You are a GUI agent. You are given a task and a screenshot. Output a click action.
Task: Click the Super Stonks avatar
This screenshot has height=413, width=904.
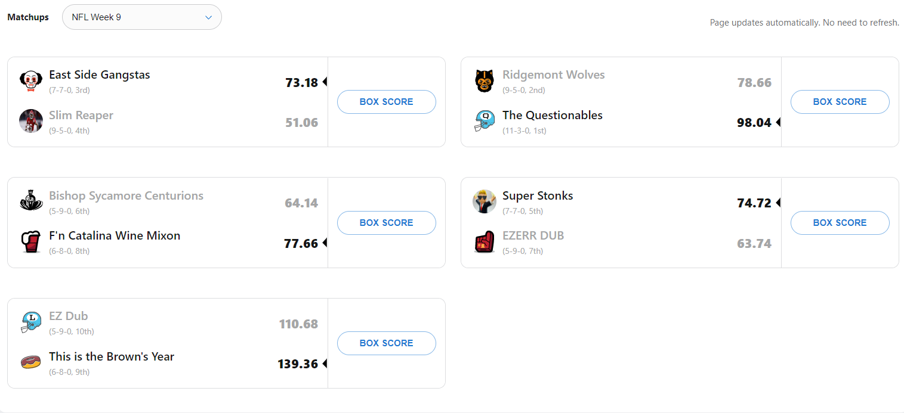click(x=485, y=201)
